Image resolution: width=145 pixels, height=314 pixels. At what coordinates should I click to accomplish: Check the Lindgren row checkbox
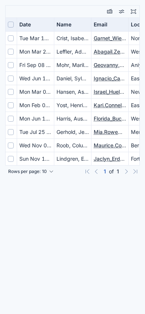pyautogui.click(x=11, y=159)
